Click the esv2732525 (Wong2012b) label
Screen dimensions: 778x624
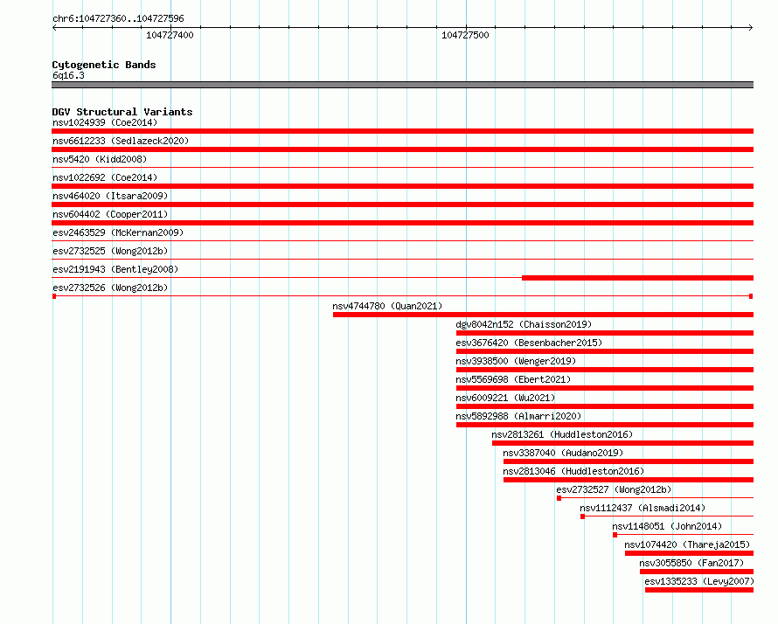(x=110, y=251)
